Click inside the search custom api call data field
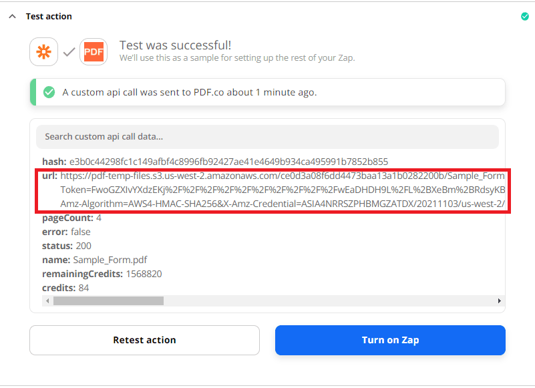Screen dimensions: 535x388 tap(267, 136)
